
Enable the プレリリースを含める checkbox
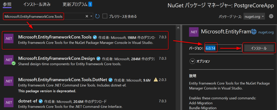pos(105,16)
